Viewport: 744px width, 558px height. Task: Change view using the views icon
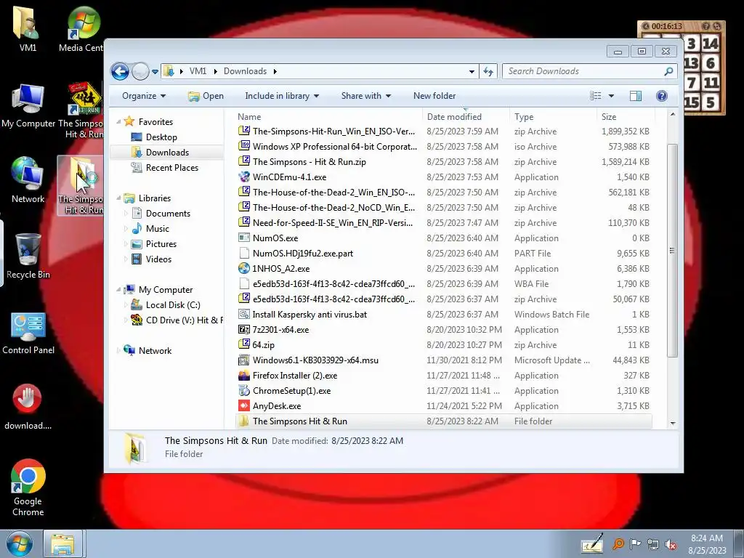596,96
